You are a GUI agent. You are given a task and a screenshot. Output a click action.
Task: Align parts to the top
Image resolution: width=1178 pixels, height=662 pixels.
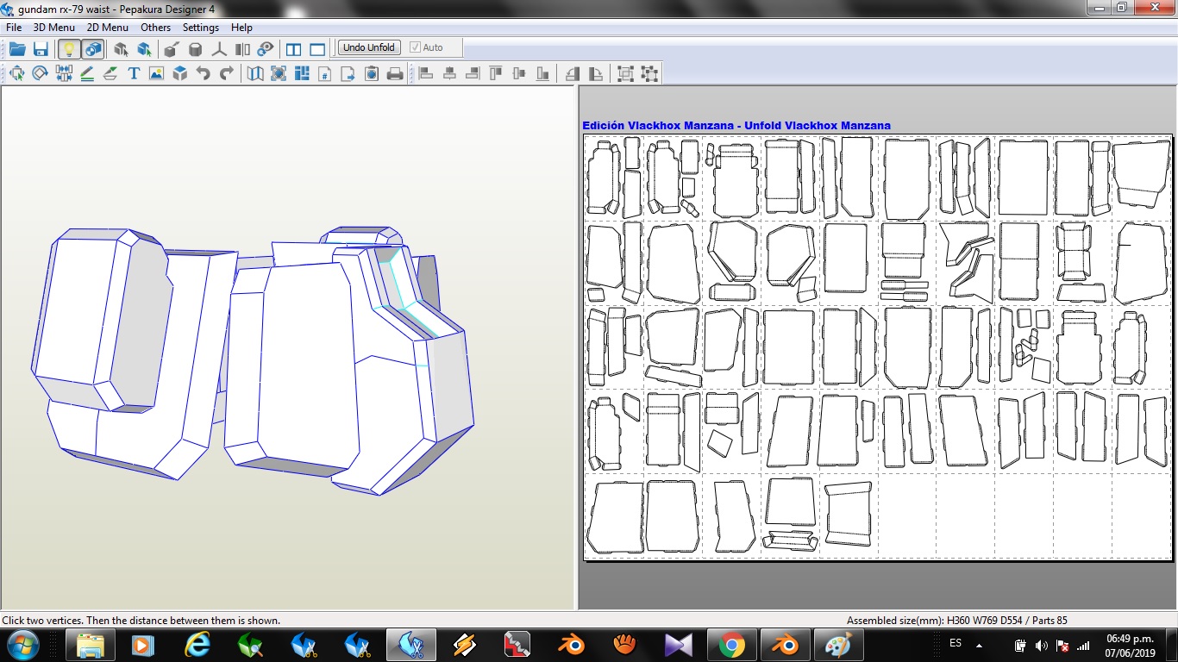pyautogui.click(x=496, y=73)
